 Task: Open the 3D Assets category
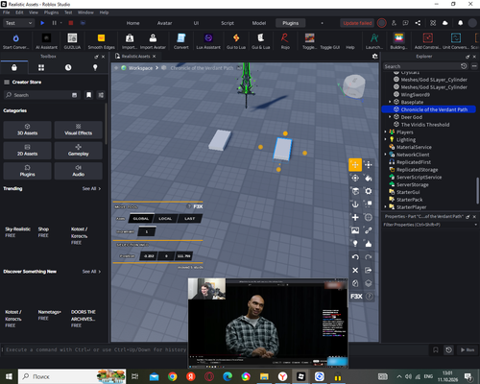[27, 130]
